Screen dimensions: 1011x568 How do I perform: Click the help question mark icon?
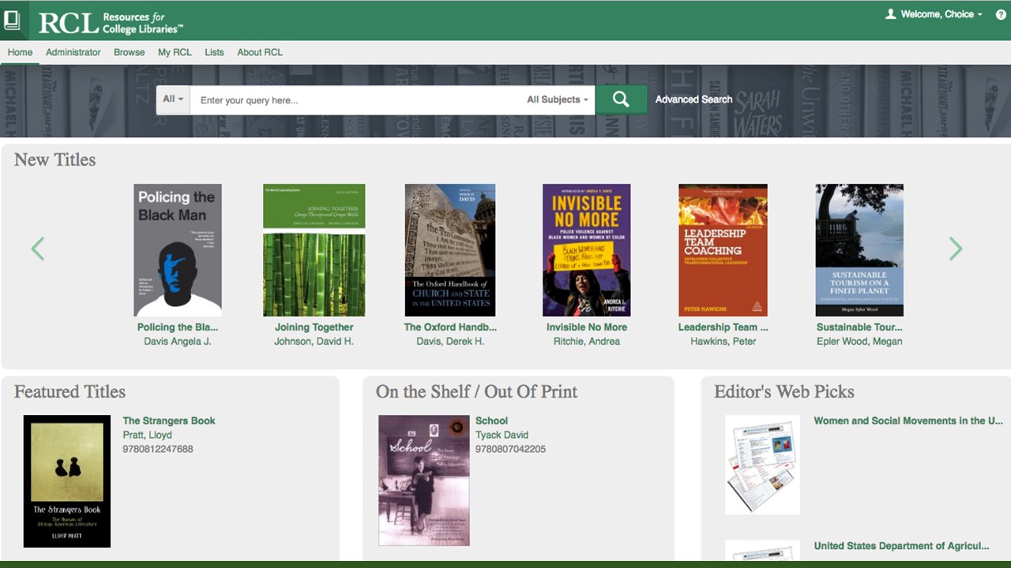(x=1001, y=14)
